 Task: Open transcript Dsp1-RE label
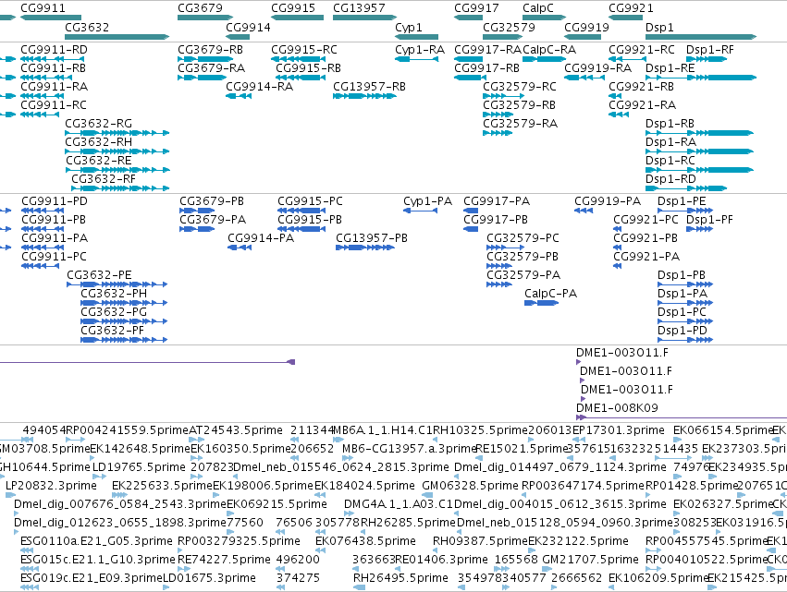[x=670, y=67]
